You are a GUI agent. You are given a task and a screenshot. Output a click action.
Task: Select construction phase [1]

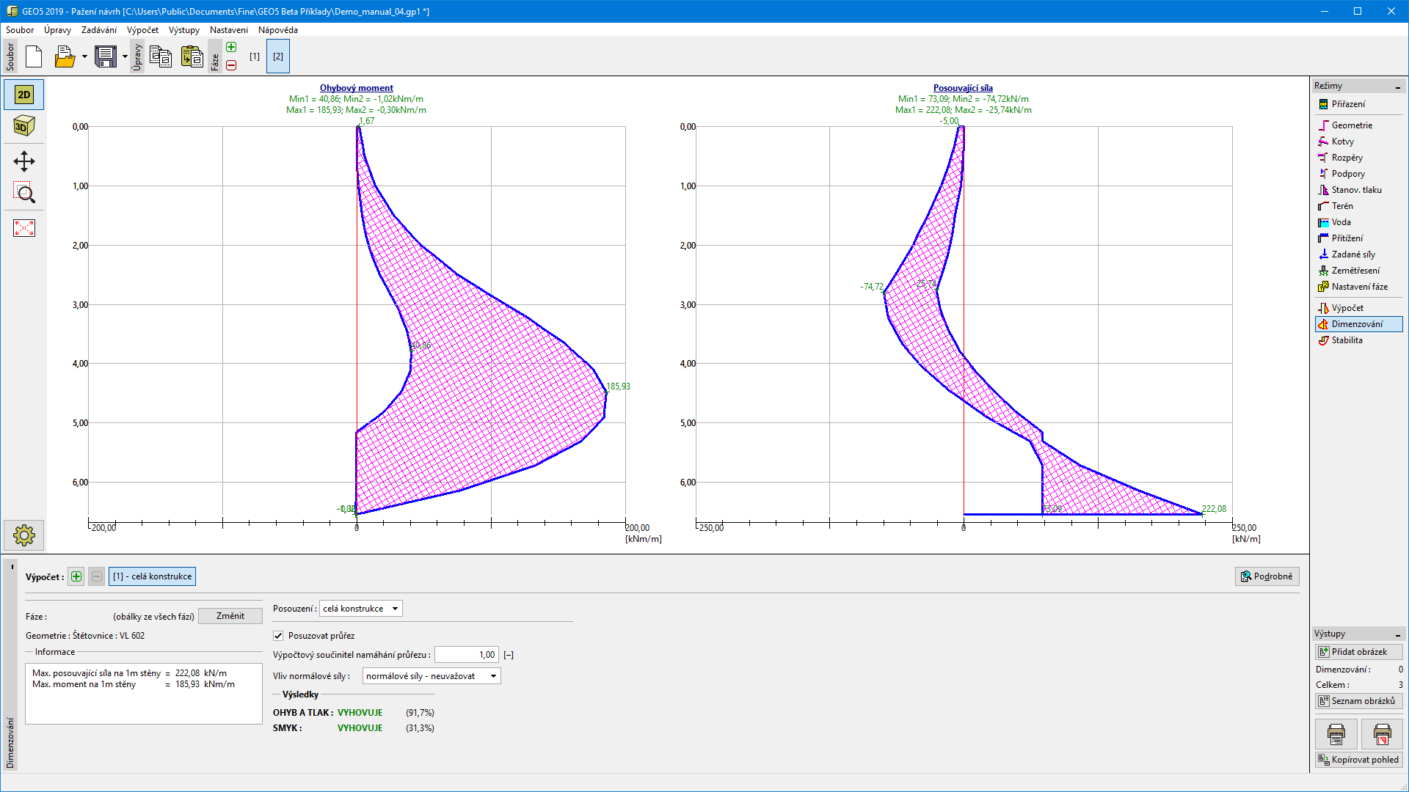point(255,56)
